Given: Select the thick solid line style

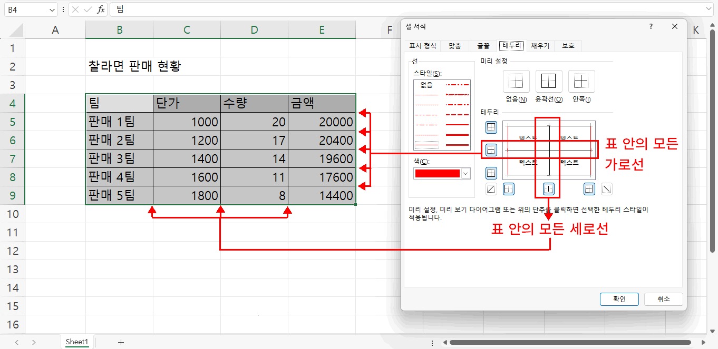Looking at the screenshot, I should (457, 135).
